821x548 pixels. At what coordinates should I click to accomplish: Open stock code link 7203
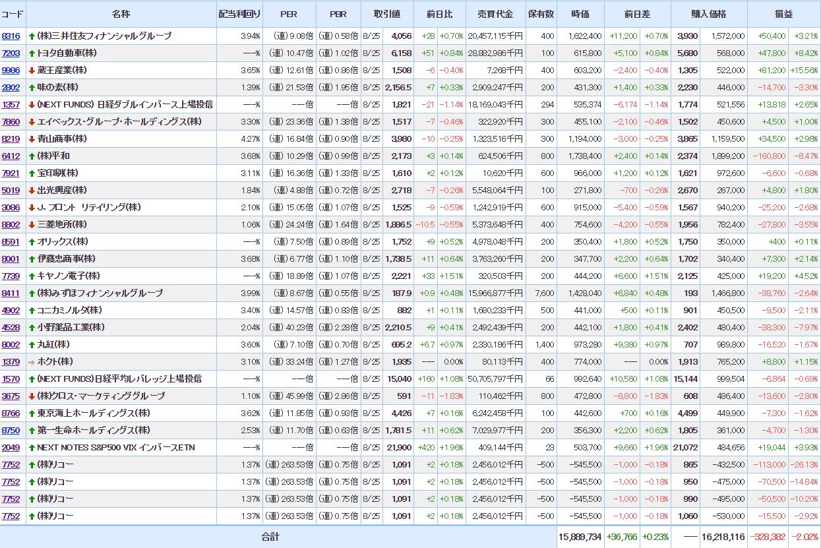click(x=11, y=53)
